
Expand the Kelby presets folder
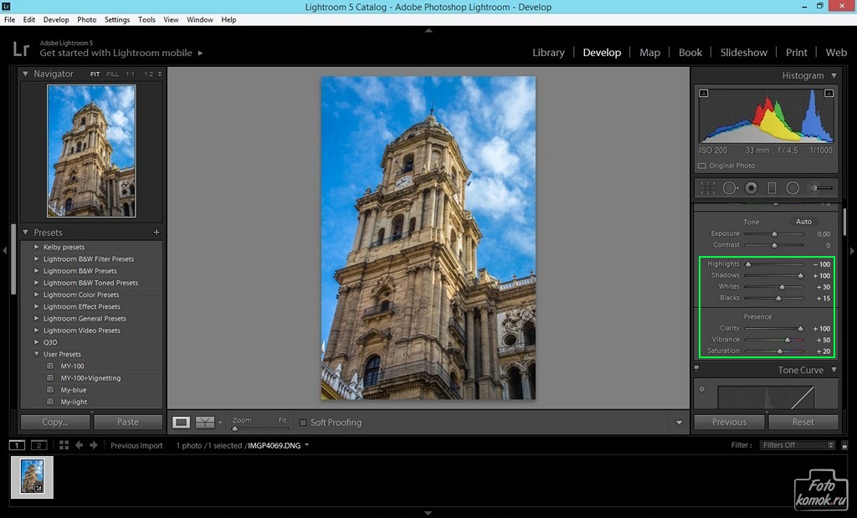(37, 247)
